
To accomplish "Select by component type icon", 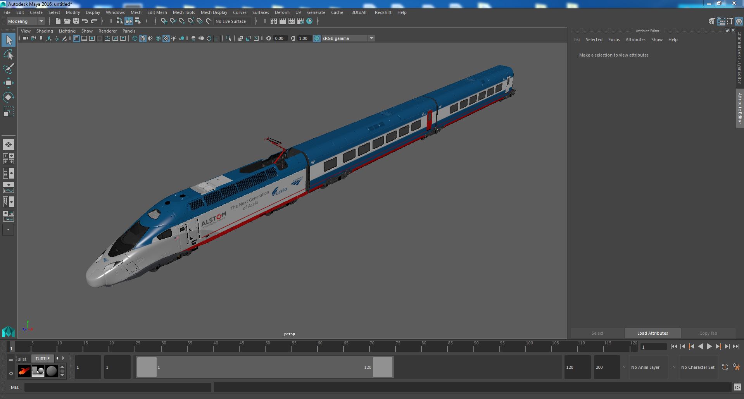I will 138,21.
